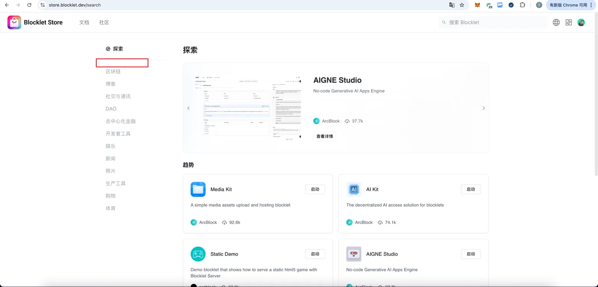Launch Media Kit with its 启动 button
Image resolution: width=598 pixels, height=287 pixels.
tap(315, 190)
